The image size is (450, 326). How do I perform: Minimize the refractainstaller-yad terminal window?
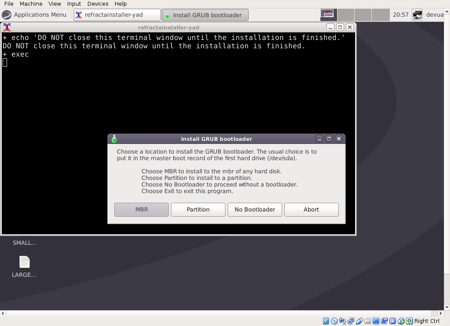[330, 28]
